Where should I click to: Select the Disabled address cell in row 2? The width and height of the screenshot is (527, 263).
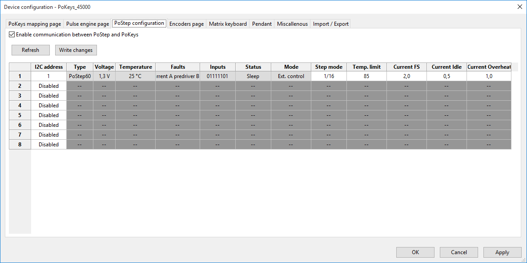point(49,86)
